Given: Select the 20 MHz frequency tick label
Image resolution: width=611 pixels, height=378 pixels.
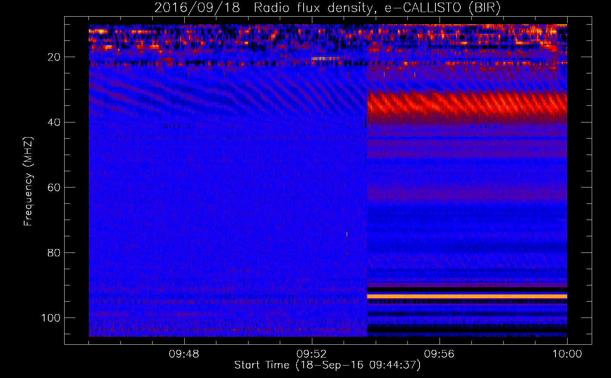Looking at the screenshot, I should (54, 57).
